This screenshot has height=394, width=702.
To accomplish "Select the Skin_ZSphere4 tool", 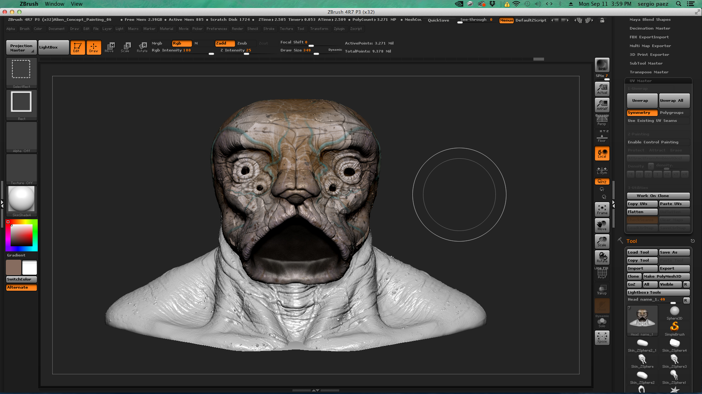I will coord(675,345).
